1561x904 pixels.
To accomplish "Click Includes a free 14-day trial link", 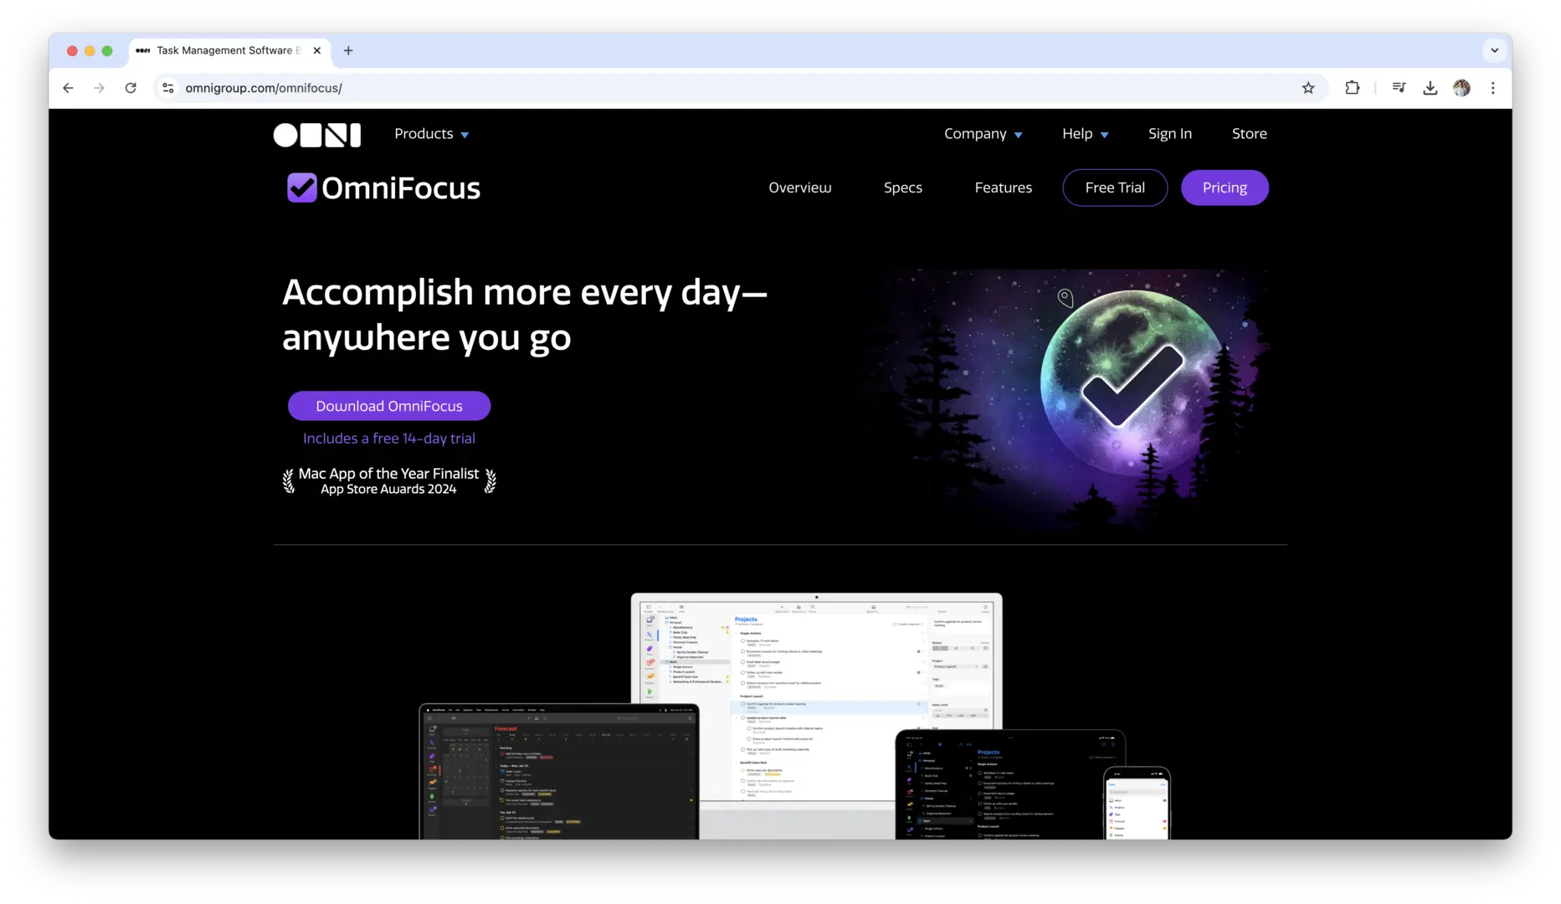I will click(389, 439).
